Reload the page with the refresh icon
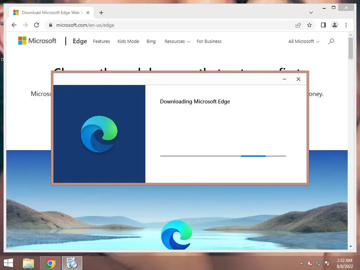 click(x=37, y=25)
